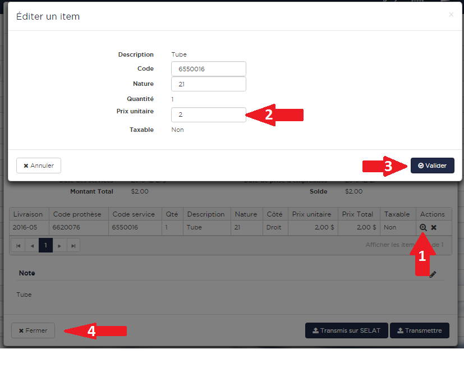
Task: Close the Éditer un item dialog
Action: pyautogui.click(x=451, y=15)
